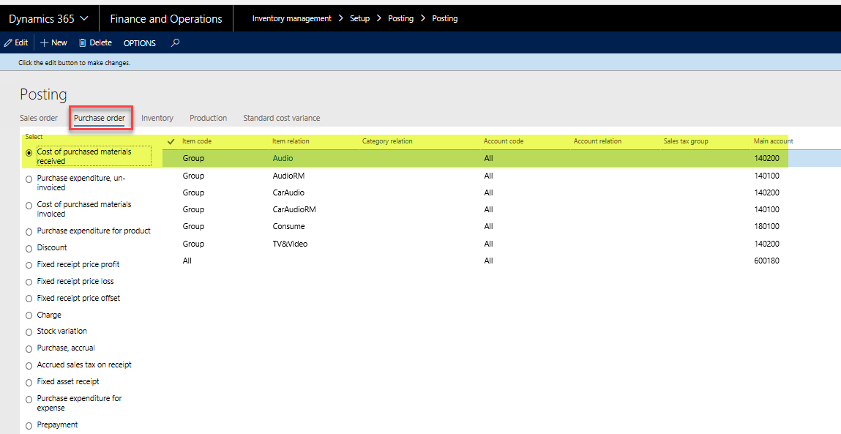The image size is (841, 434).
Task: Select the Discount radio option
Action: [x=29, y=248]
